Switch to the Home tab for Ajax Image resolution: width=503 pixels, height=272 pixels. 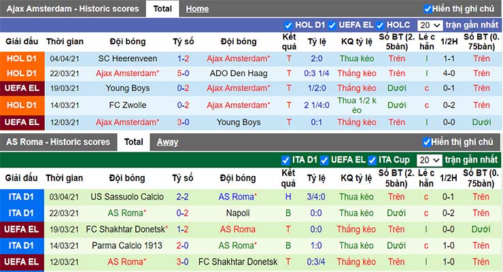tap(197, 9)
